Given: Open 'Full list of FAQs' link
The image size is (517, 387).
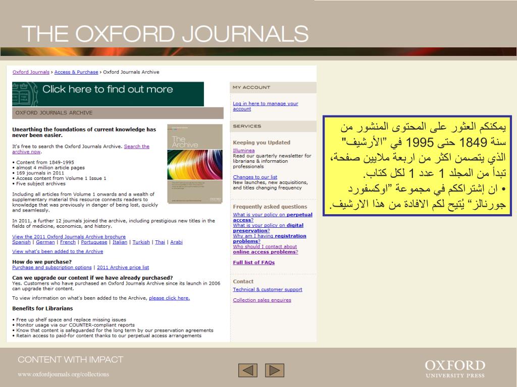Looking at the screenshot, I should point(253,262).
